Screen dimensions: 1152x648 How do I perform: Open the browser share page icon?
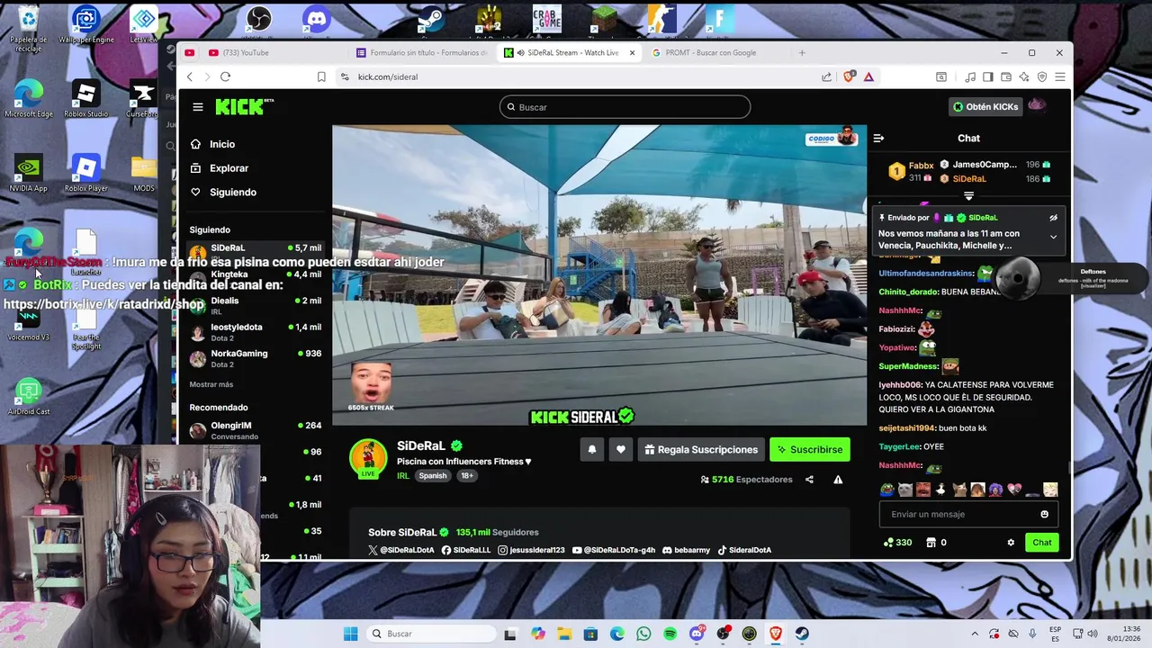coord(827,76)
